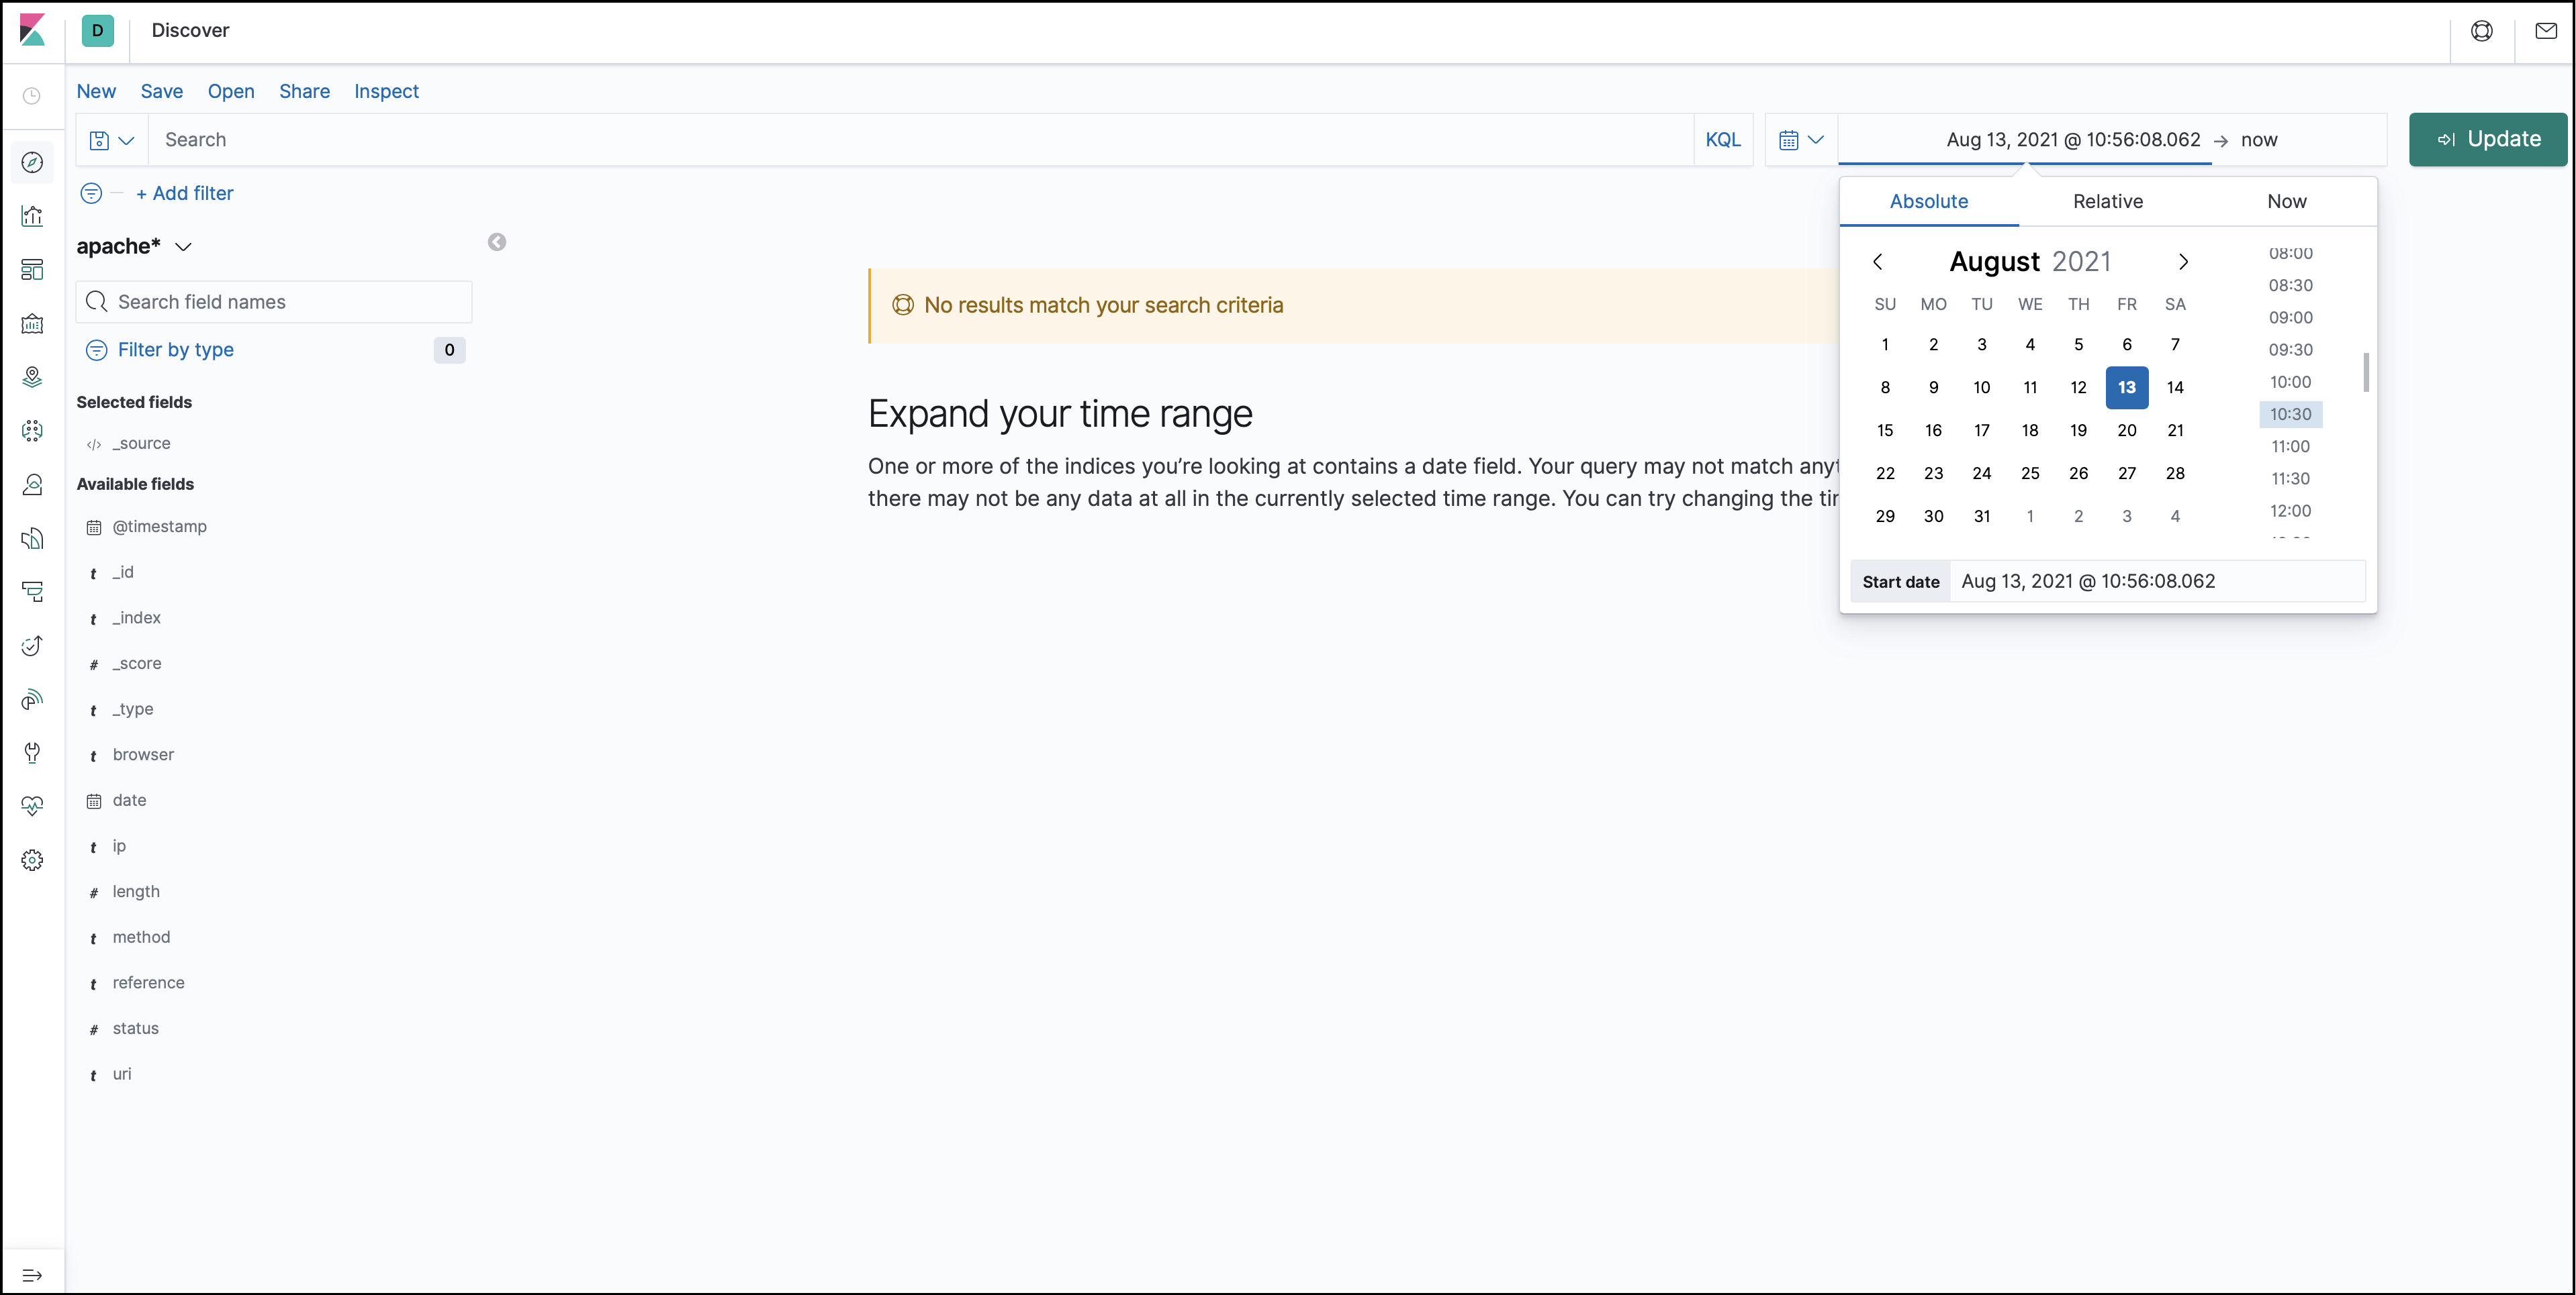Image resolution: width=2576 pixels, height=1295 pixels.
Task: Select August 20 in the calendar
Action: (2127, 431)
